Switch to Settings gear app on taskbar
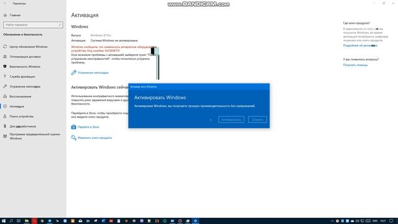The height and width of the screenshot is (224, 398). pos(195,221)
